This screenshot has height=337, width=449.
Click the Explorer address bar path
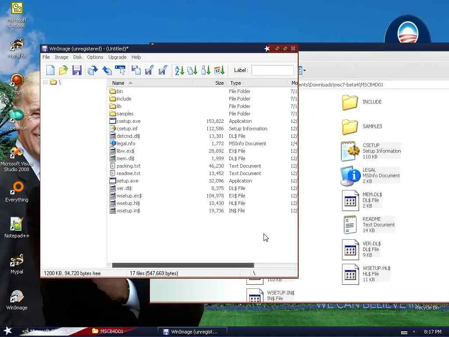tap(341, 85)
